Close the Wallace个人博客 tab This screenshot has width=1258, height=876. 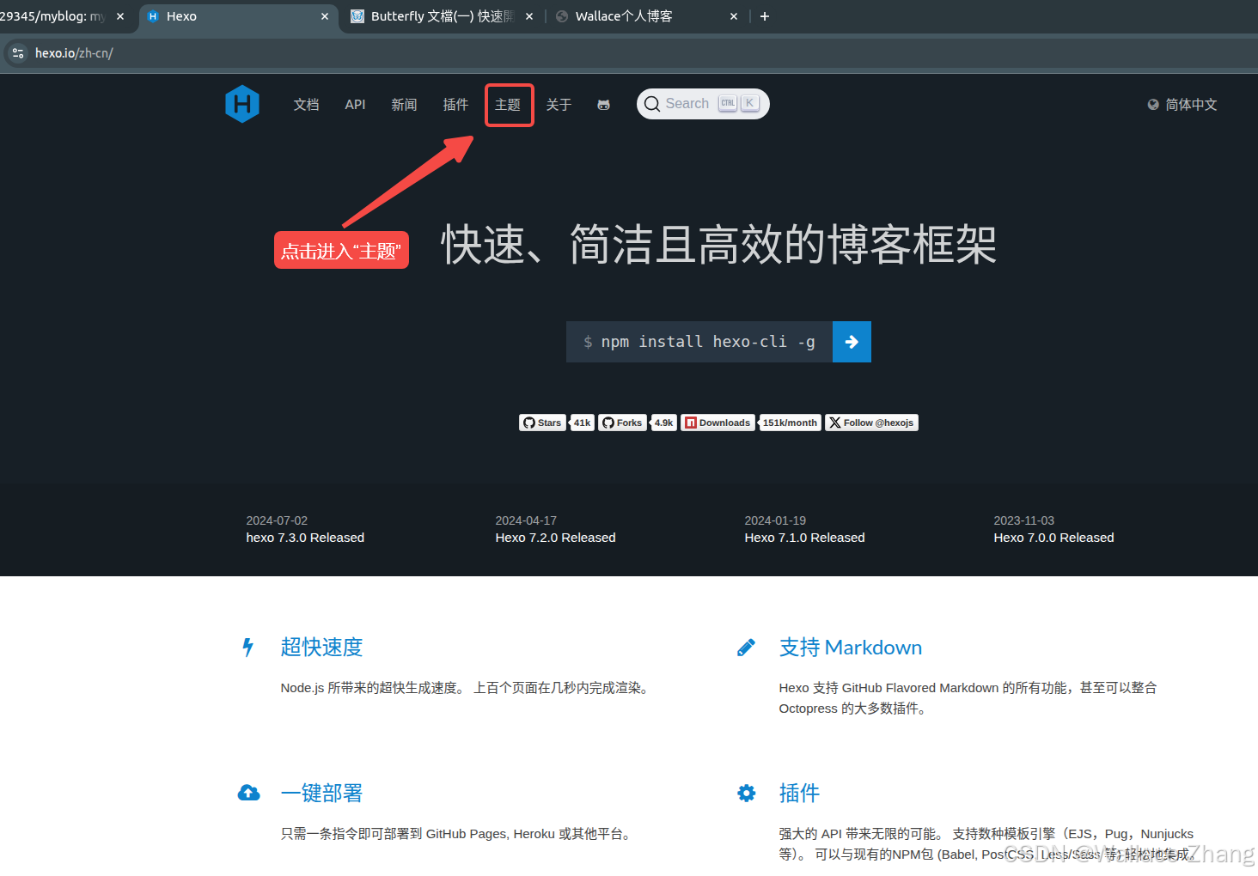click(x=734, y=16)
